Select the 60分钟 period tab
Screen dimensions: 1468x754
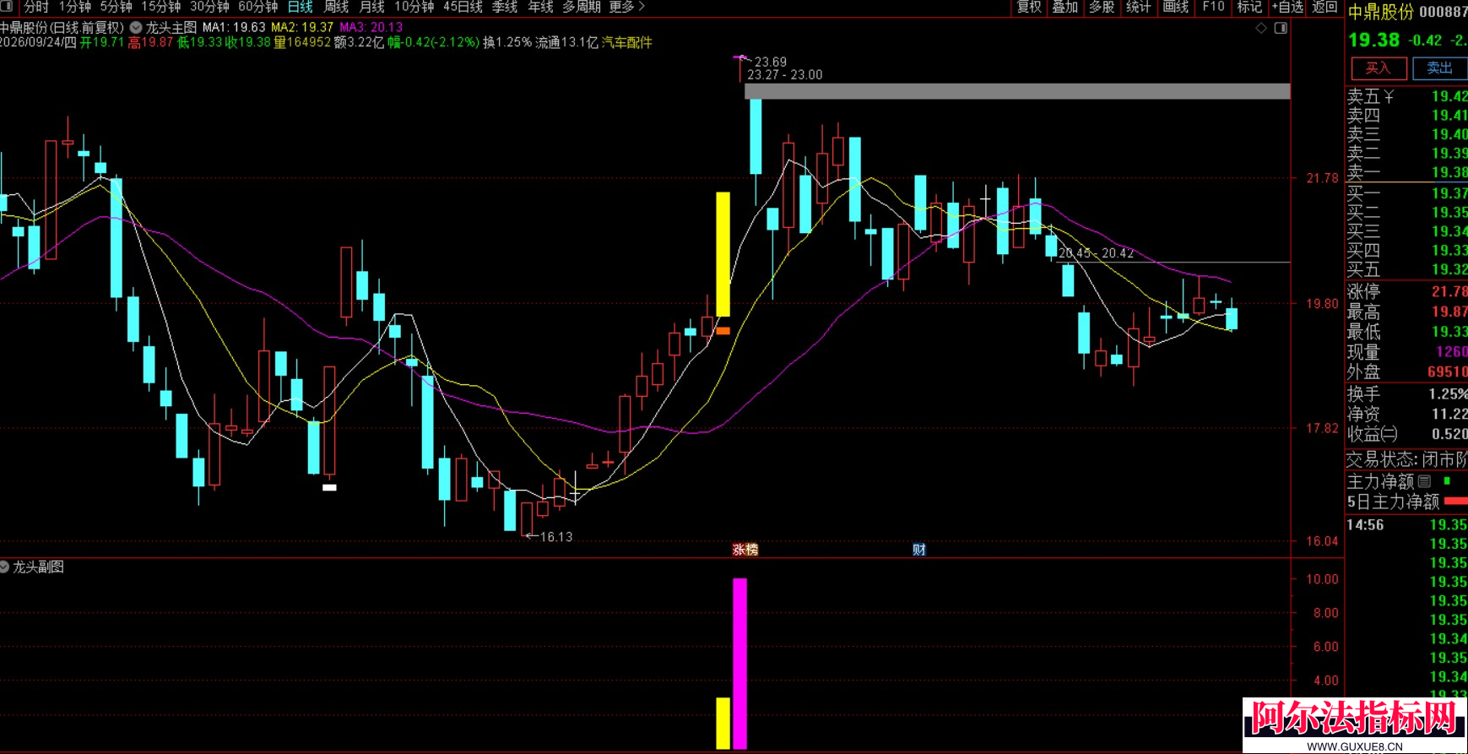[x=257, y=7]
